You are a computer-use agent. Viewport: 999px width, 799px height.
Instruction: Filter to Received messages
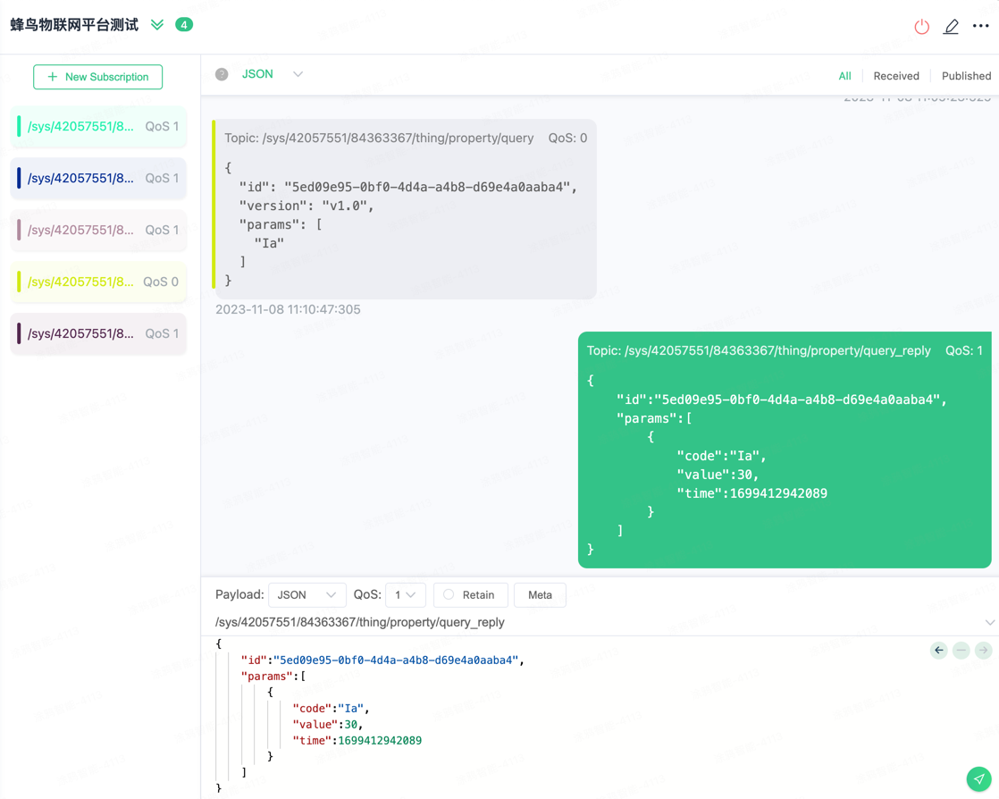click(895, 76)
